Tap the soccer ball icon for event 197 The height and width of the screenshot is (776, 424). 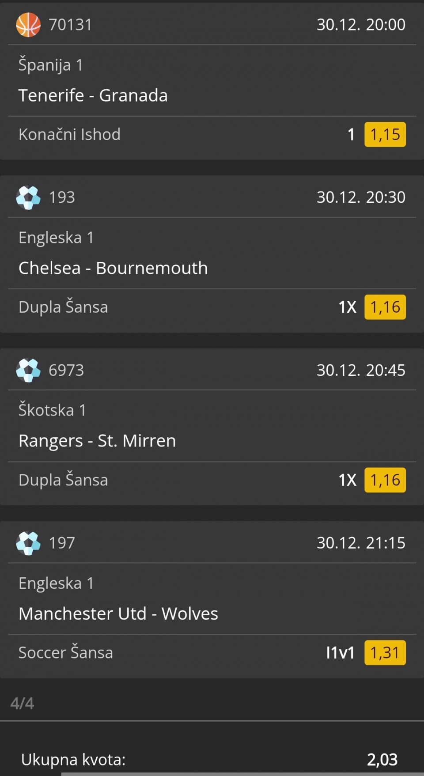[28, 542]
